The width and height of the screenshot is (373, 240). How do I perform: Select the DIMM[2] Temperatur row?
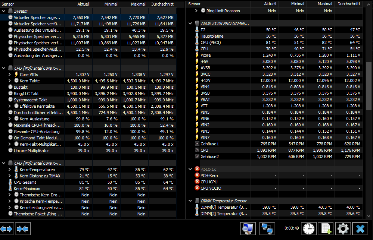point(274,214)
